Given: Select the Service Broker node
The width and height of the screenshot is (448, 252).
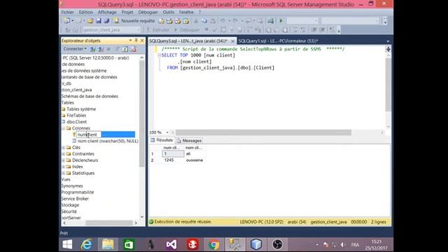Looking at the screenshot, I should [75, 199].
